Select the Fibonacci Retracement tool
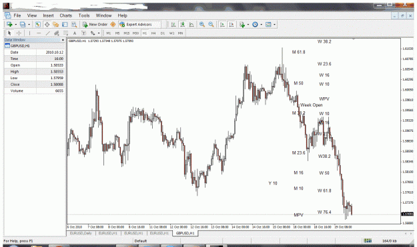Screen dimensions: 417x247 pos(65,33)
